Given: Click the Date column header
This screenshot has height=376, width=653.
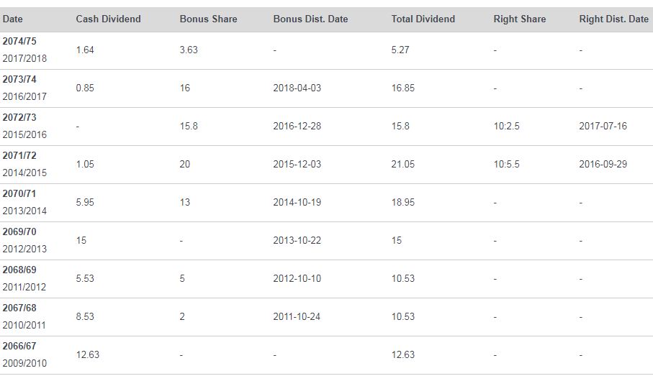Looking at the screenshot, I should coord(12,19).
